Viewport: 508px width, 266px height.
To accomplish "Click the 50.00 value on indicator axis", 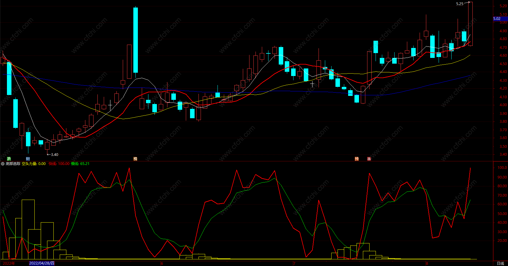I will [x=502, y=214].
